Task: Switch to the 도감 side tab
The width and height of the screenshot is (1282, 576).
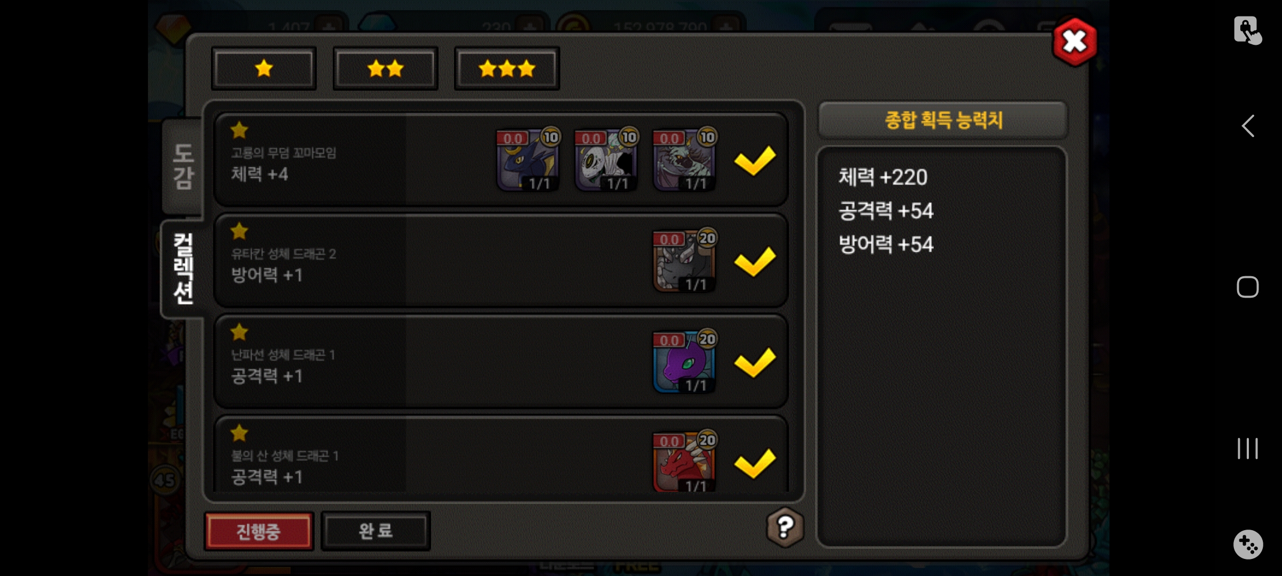Action: point(183,166)
